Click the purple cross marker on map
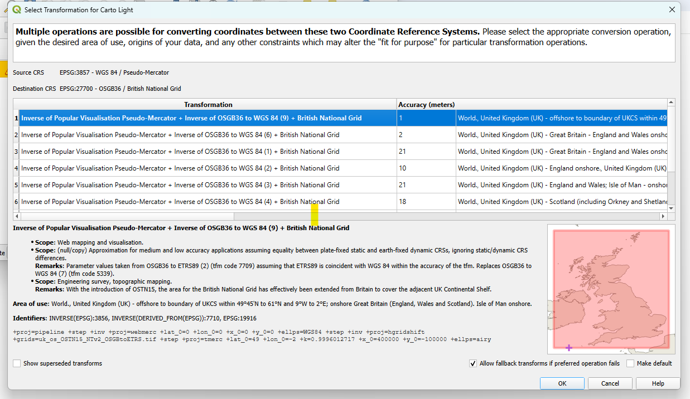Viewport: 690px width, 399px height. coord(568,348)
